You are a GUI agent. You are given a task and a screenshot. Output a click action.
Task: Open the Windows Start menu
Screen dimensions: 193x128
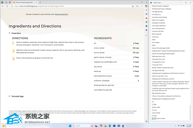pos(70,126)
